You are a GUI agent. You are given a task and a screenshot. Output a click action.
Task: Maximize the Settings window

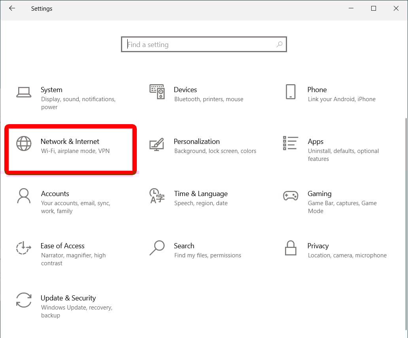pos(373,8)
